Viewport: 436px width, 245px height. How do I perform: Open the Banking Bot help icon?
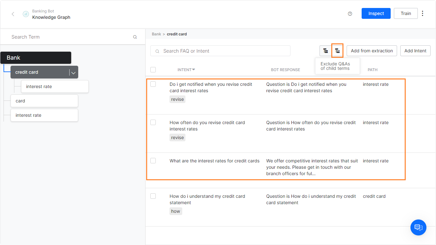[x=350, y=13]
